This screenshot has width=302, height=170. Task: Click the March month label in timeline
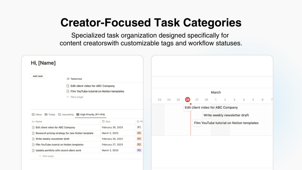tap(216, 92)
